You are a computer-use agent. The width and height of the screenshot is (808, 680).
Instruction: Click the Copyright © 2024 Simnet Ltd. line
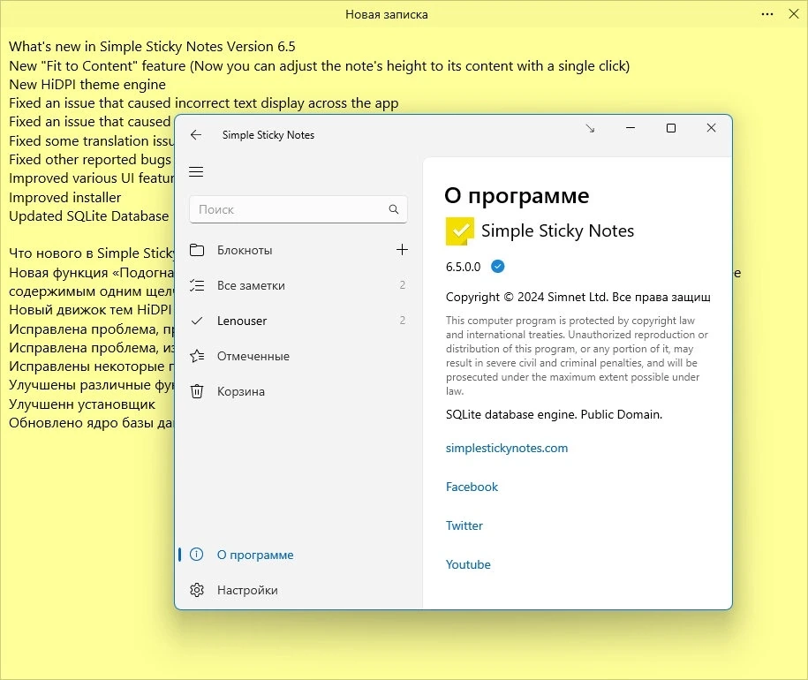[578, 298]
